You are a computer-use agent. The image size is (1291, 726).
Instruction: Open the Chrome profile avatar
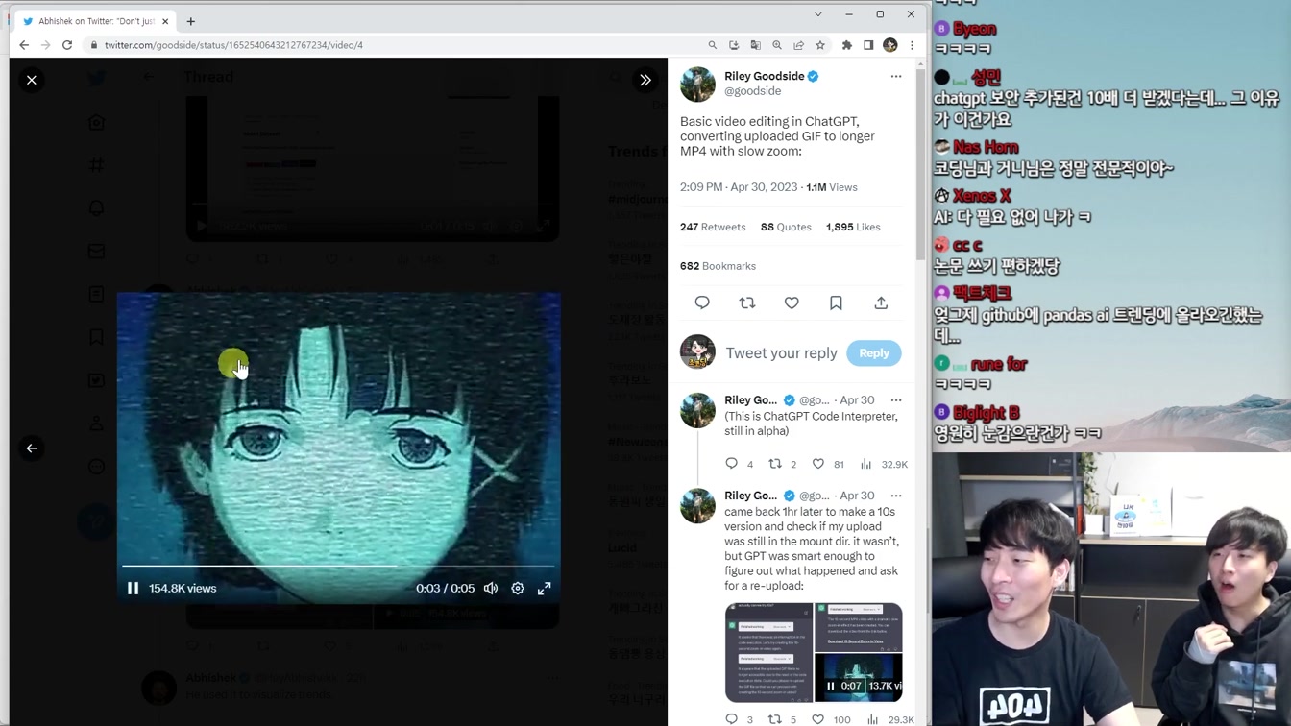[x=890, y=45]
